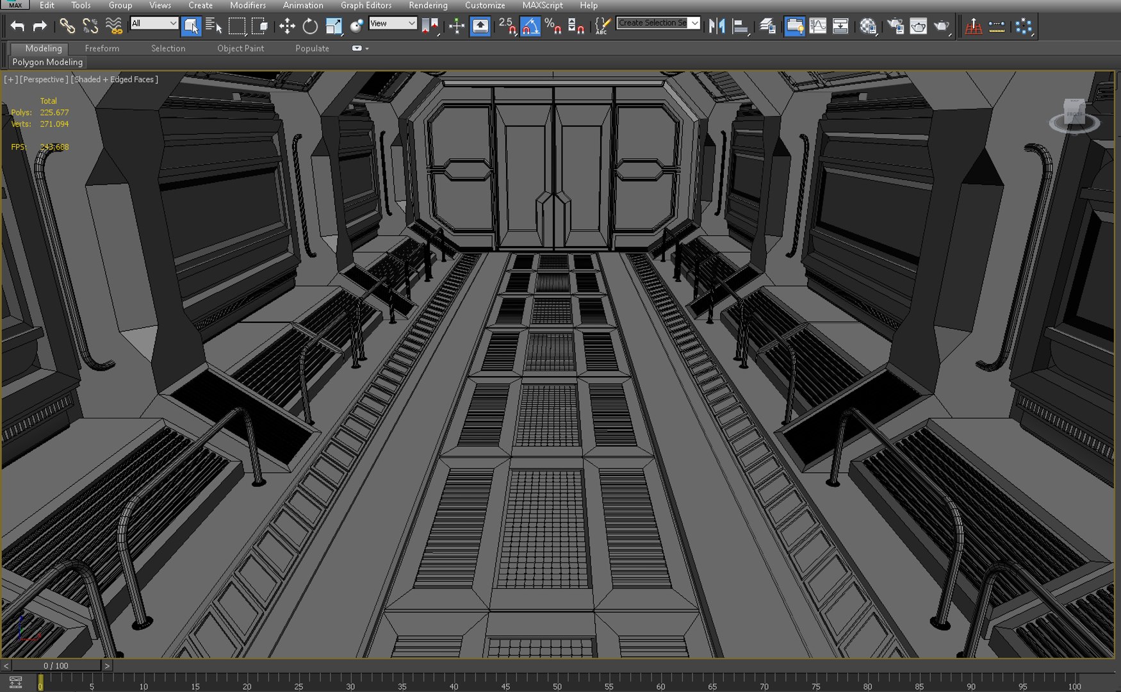Image resolution: width=1121 pixels, height=692 pixels.
Task: Open the Schematic View icon
Action: (x=840, y=26)
